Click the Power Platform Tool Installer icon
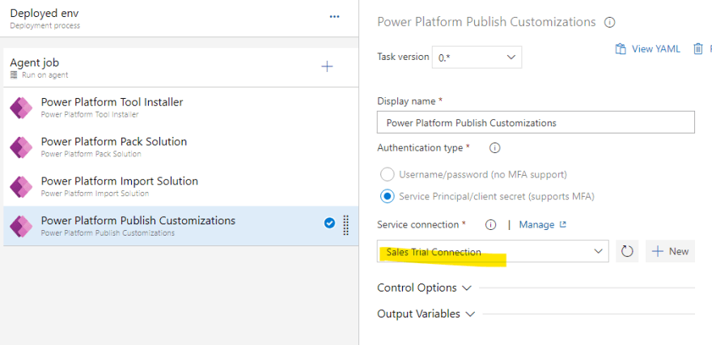This screenshot has width=712, height=345. [21, 108]
